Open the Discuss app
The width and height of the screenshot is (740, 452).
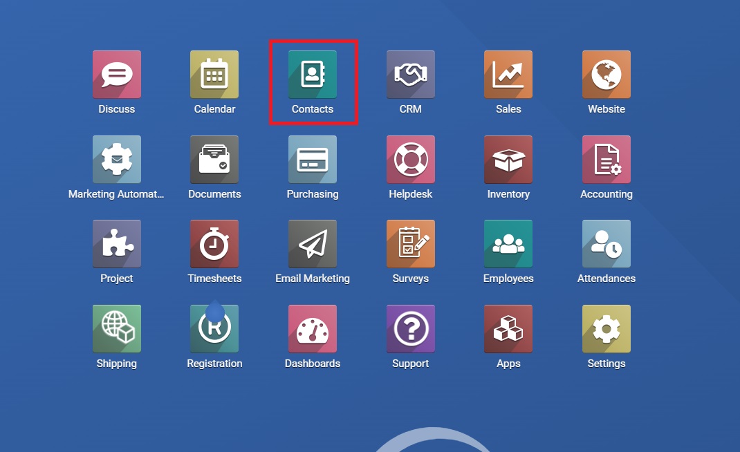pos(117,75)
